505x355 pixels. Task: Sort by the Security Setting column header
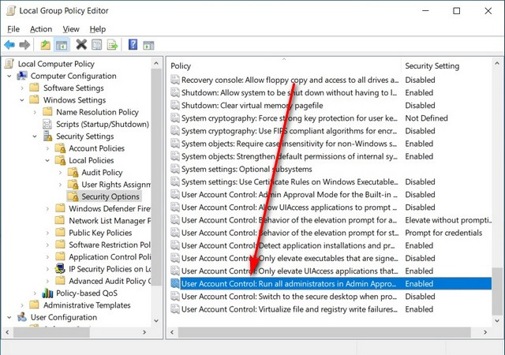tap(447, 65)
